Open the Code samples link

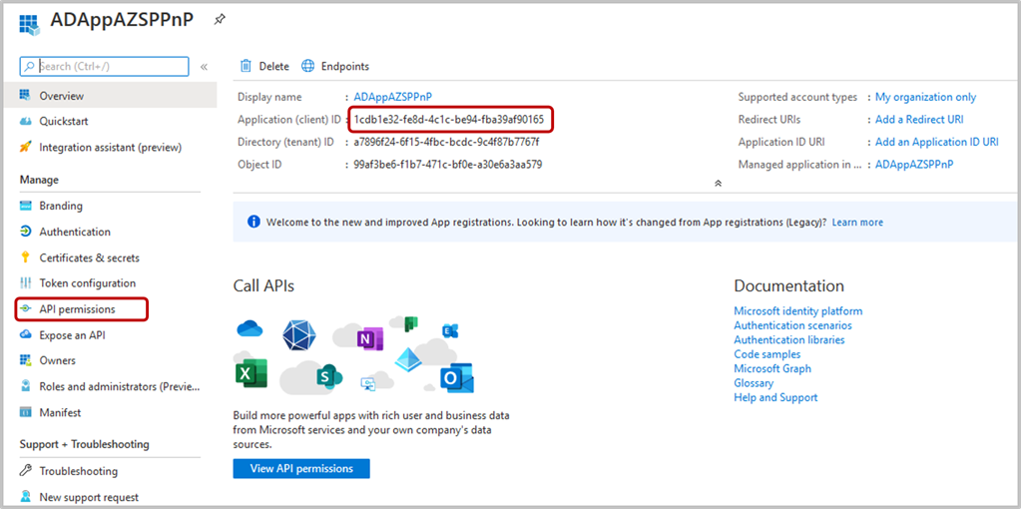click(767, 354)
